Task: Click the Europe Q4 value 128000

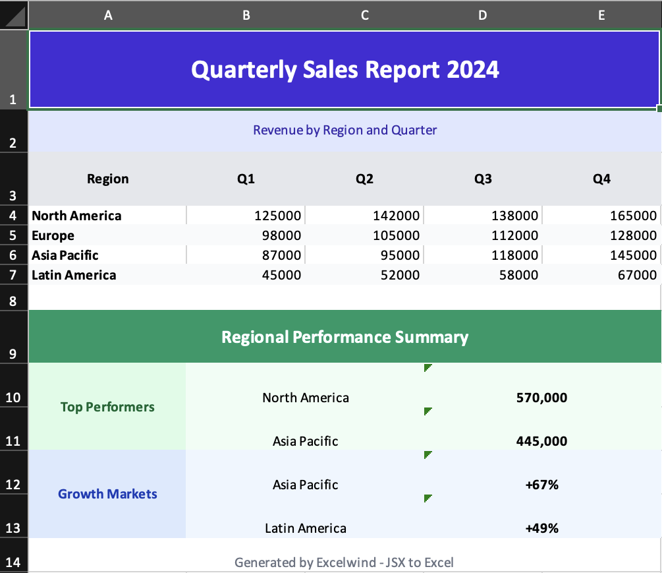Action: coord(601,235)
